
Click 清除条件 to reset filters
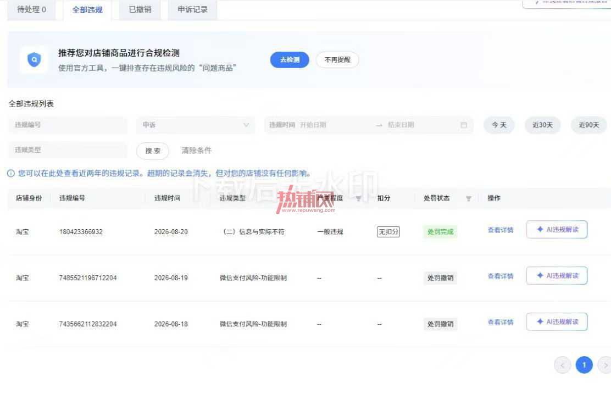196,151
